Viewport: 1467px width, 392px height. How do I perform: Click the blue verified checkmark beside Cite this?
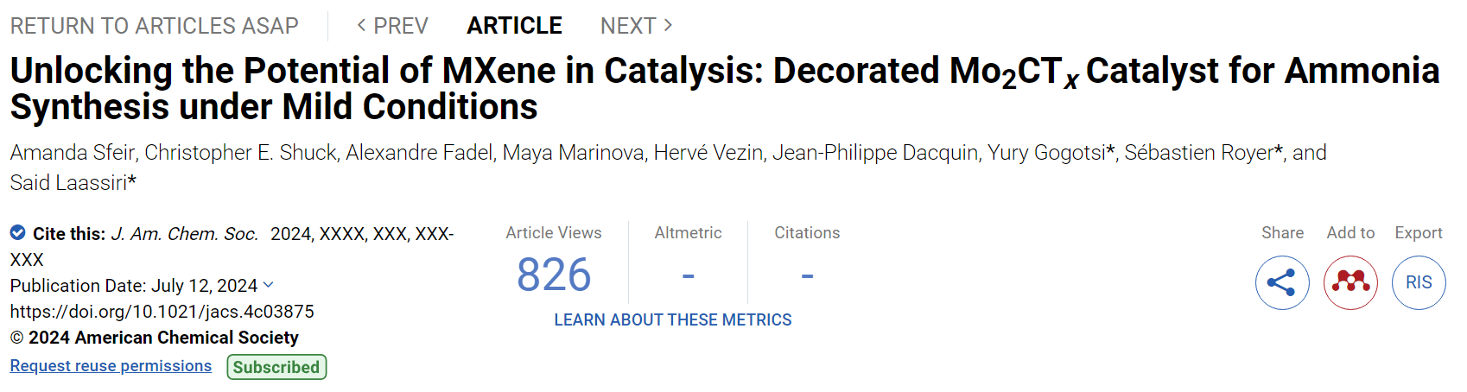tap(17, 232)
